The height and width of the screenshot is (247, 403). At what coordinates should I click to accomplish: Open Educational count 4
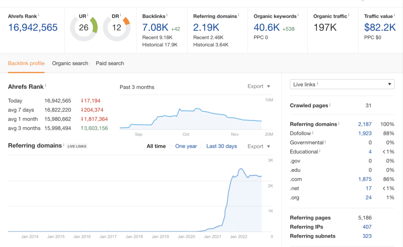point(370,152)
